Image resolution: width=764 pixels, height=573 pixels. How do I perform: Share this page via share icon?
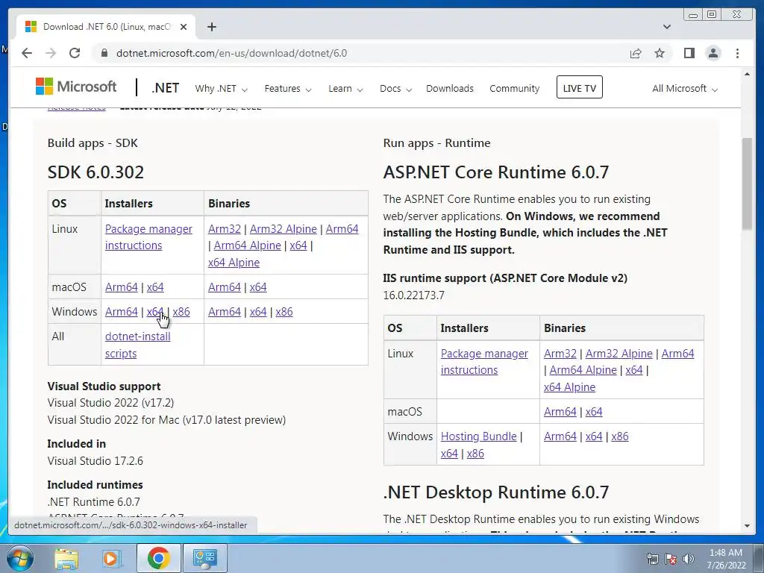click(x=636, y=53)
